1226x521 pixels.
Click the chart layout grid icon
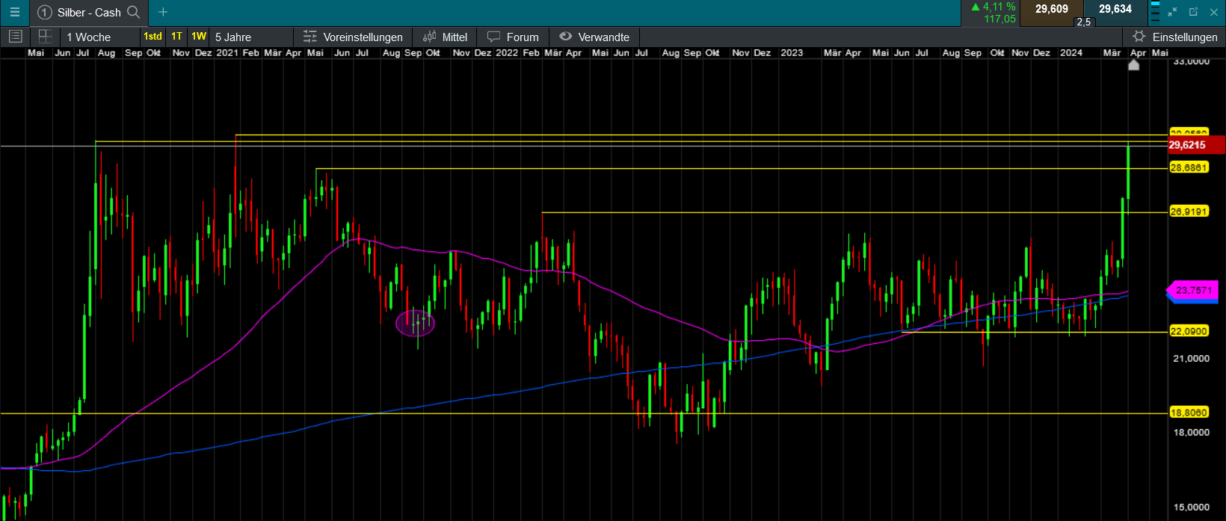45,37
